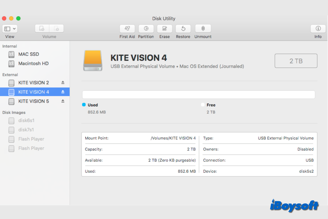
Task: Click the blue Used legend dot
Action: pos(84,105)
